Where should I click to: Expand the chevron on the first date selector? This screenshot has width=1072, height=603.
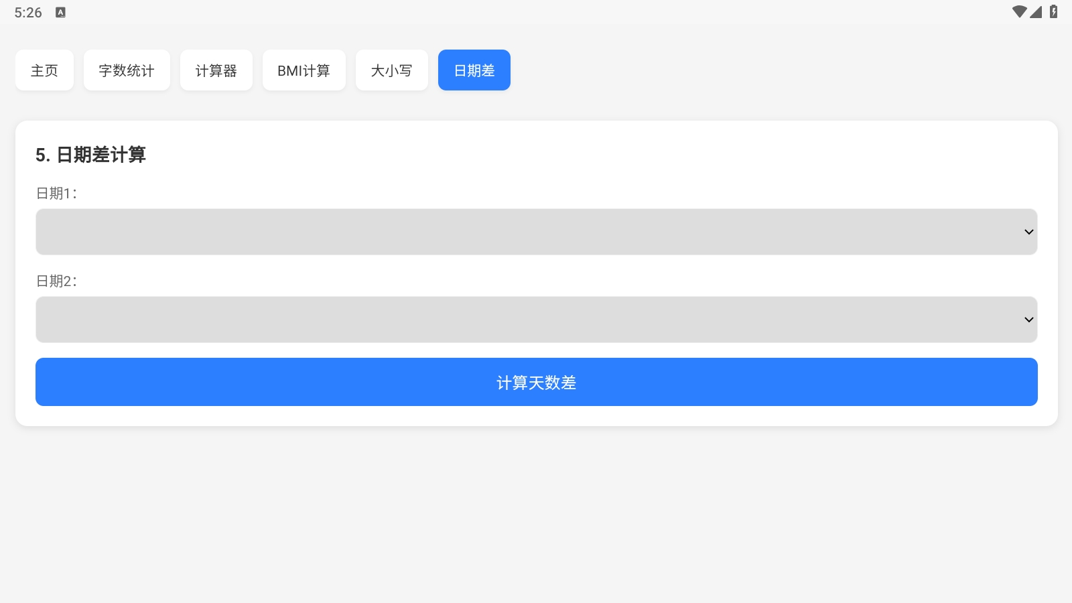coord(1028,231)
